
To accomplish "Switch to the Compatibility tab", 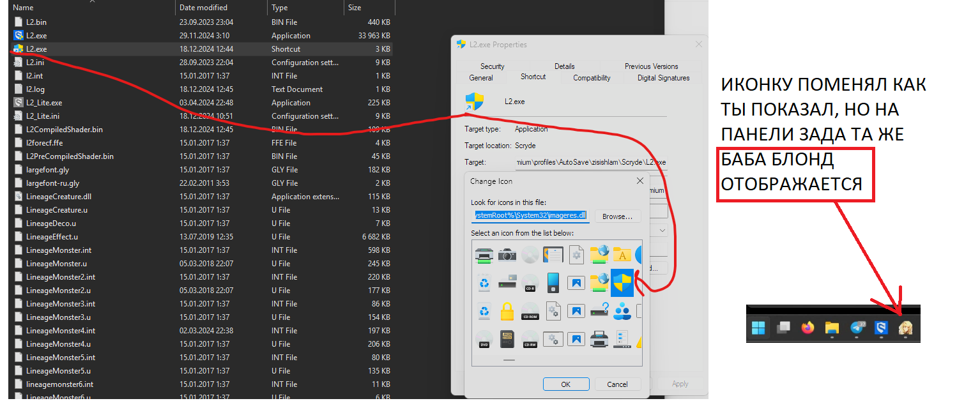I will (591, 78).
